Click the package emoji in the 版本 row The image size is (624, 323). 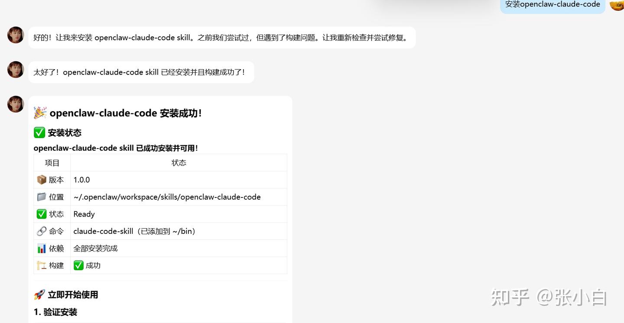(42, 180)
